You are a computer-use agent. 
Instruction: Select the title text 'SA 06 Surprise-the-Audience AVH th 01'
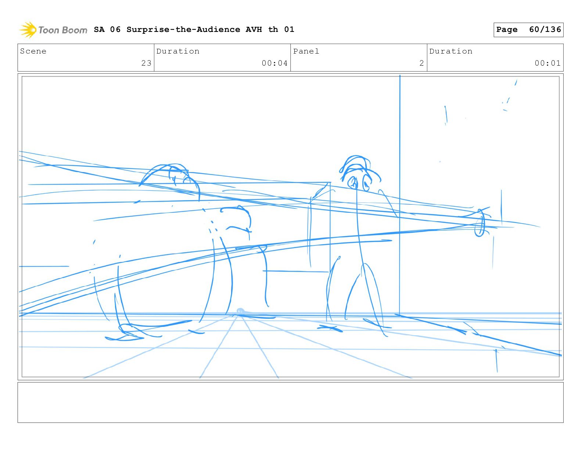pyautogui.click(x=194, y=29)
